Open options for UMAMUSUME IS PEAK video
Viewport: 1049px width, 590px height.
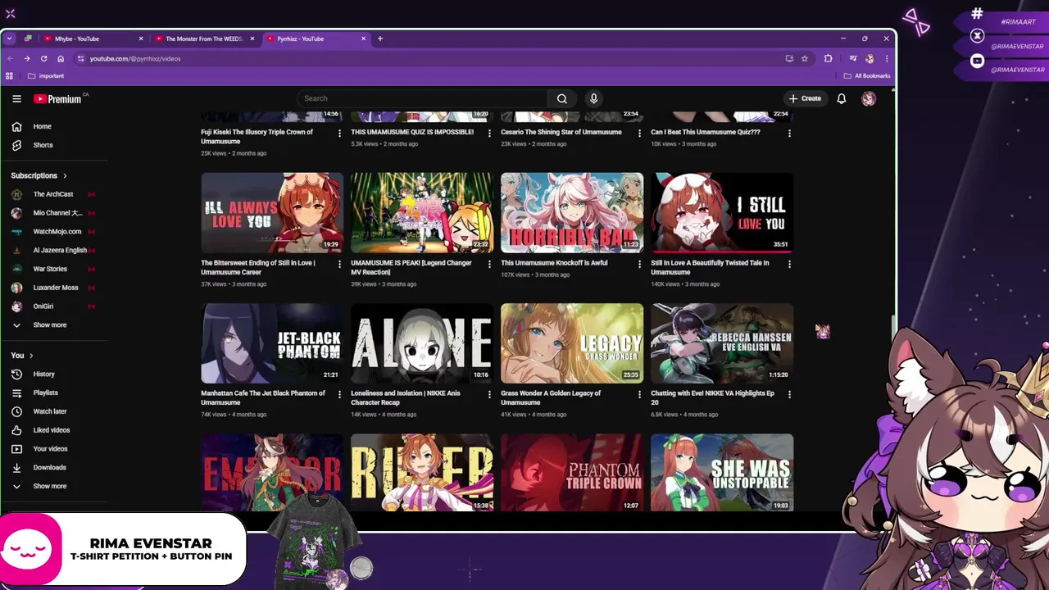click(x=490, y=264)
